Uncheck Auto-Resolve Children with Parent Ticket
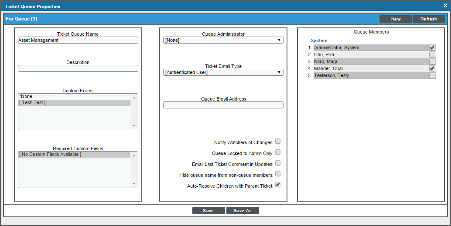 coord(278,185)
